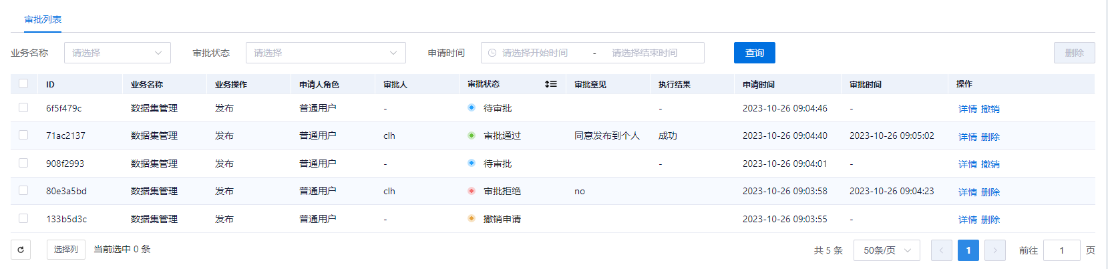
Task: Open the 50条/页 page size selector
Action: [x=886, y=250]
